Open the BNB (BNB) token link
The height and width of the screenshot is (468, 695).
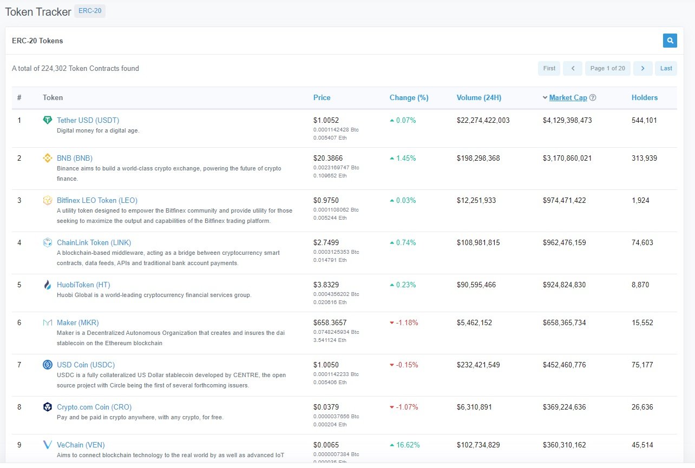pyautogui.click(x=75, y=158)
